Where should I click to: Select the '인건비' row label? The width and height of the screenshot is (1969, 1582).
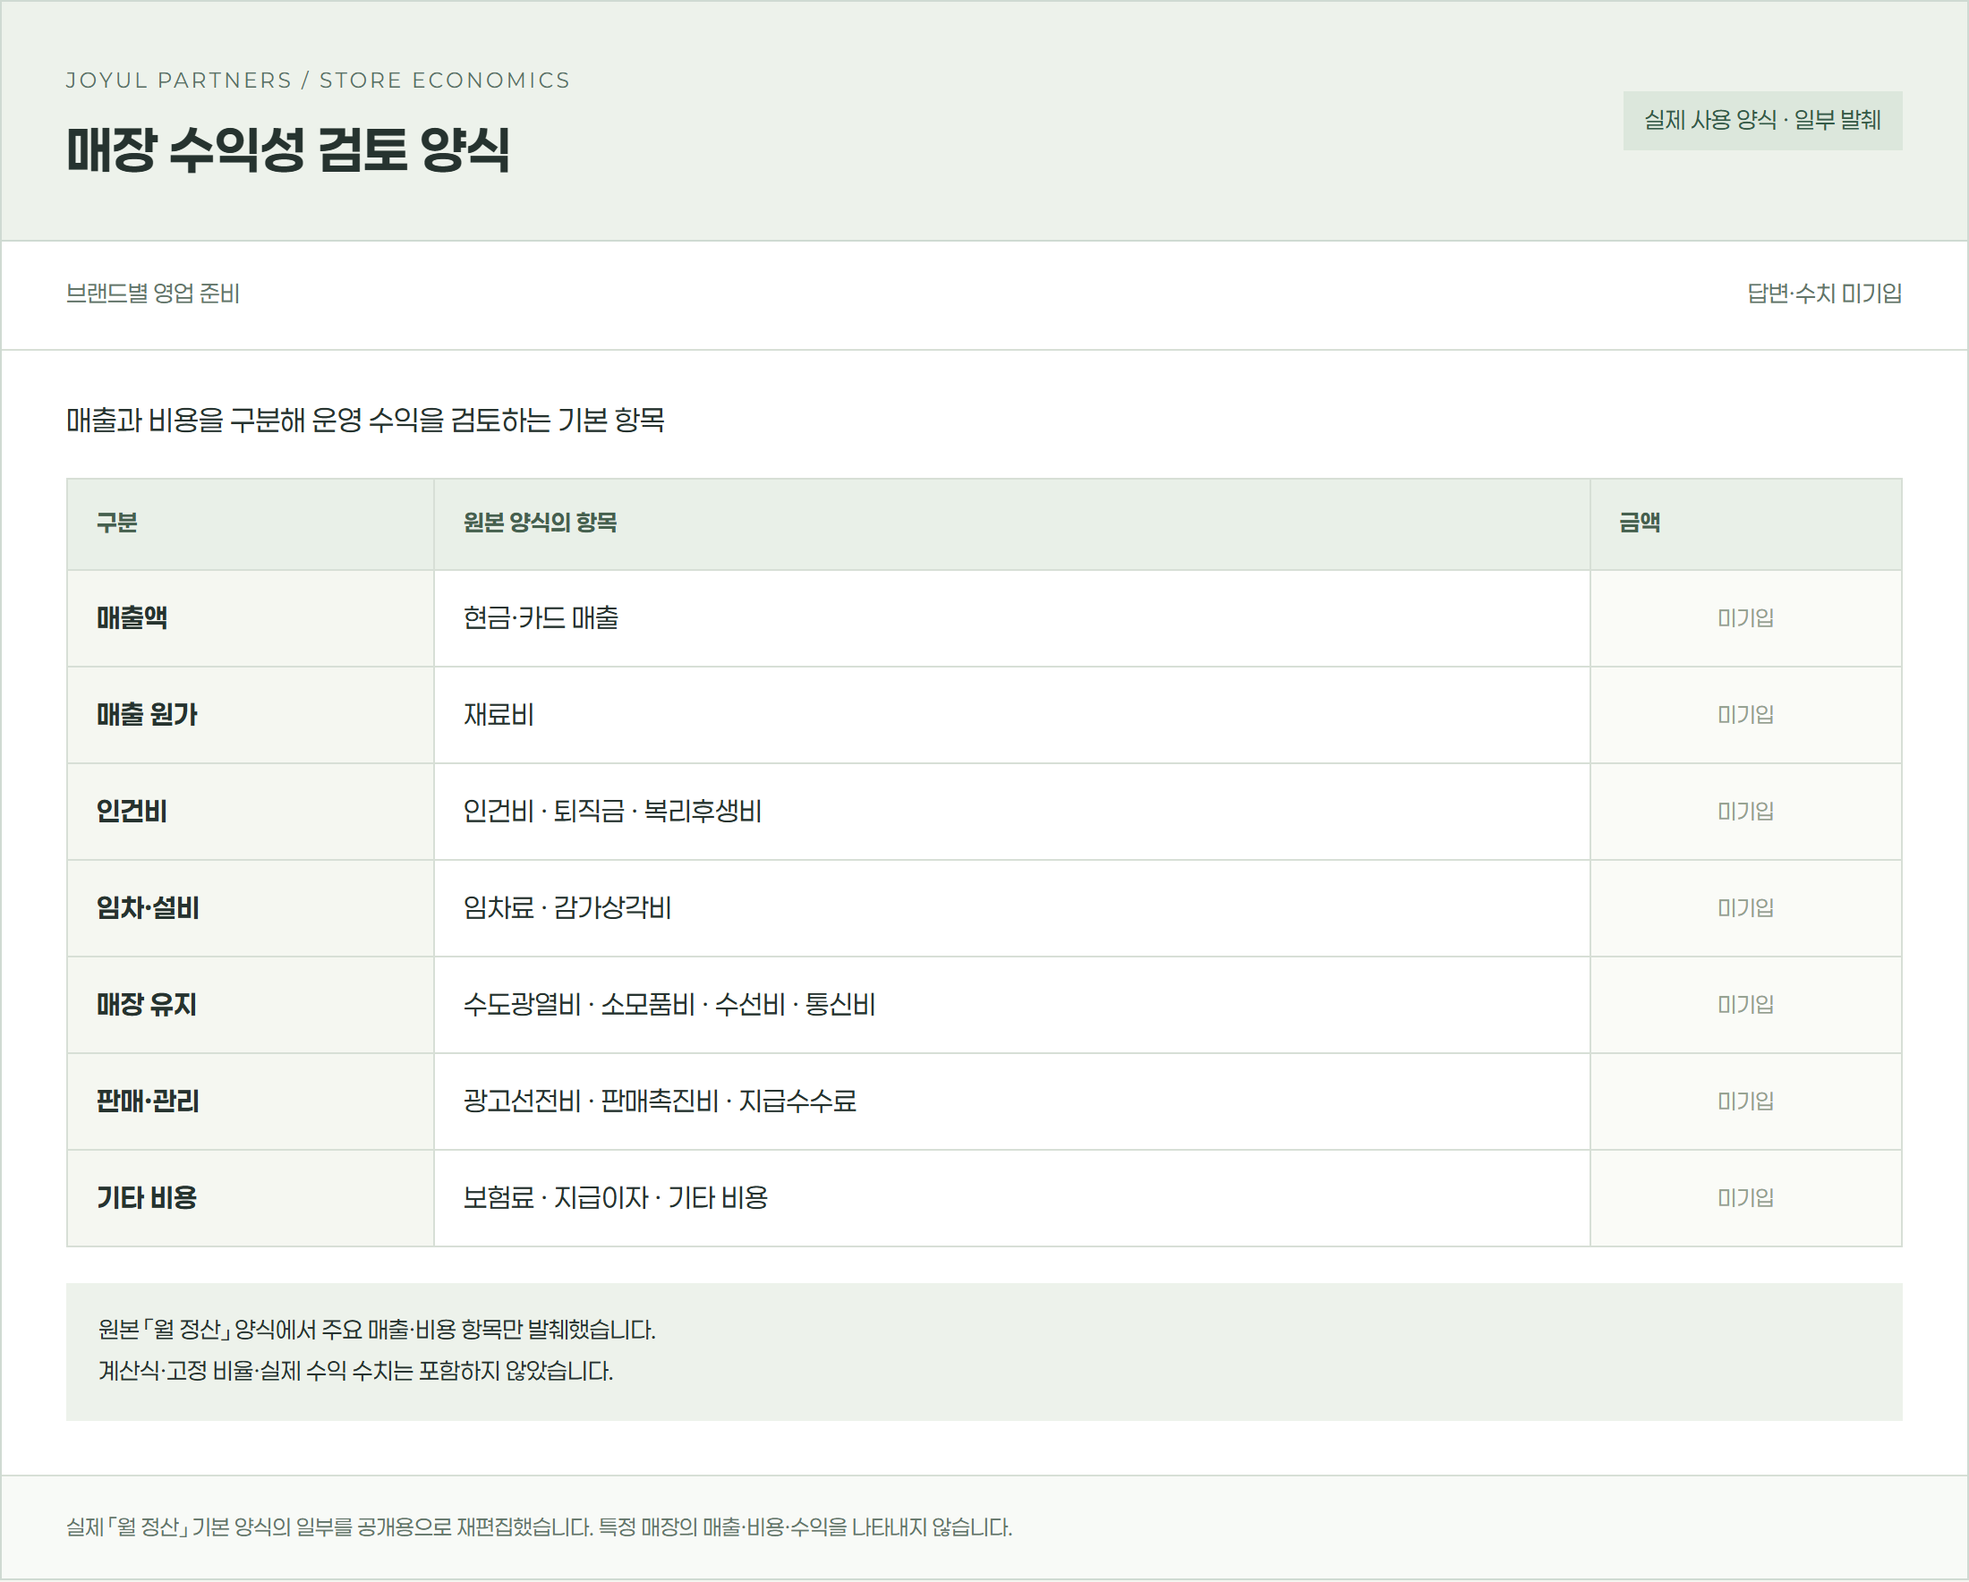pos(132,812)
